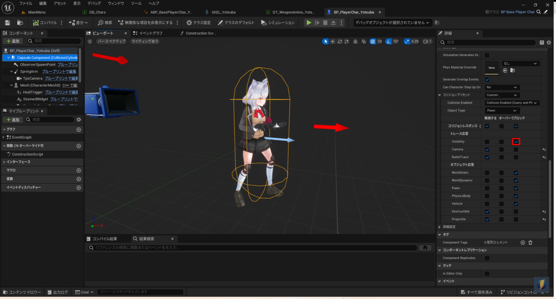Add a new function with plus icon
Viewport: 556px width, 299px height.
point(78,146)
